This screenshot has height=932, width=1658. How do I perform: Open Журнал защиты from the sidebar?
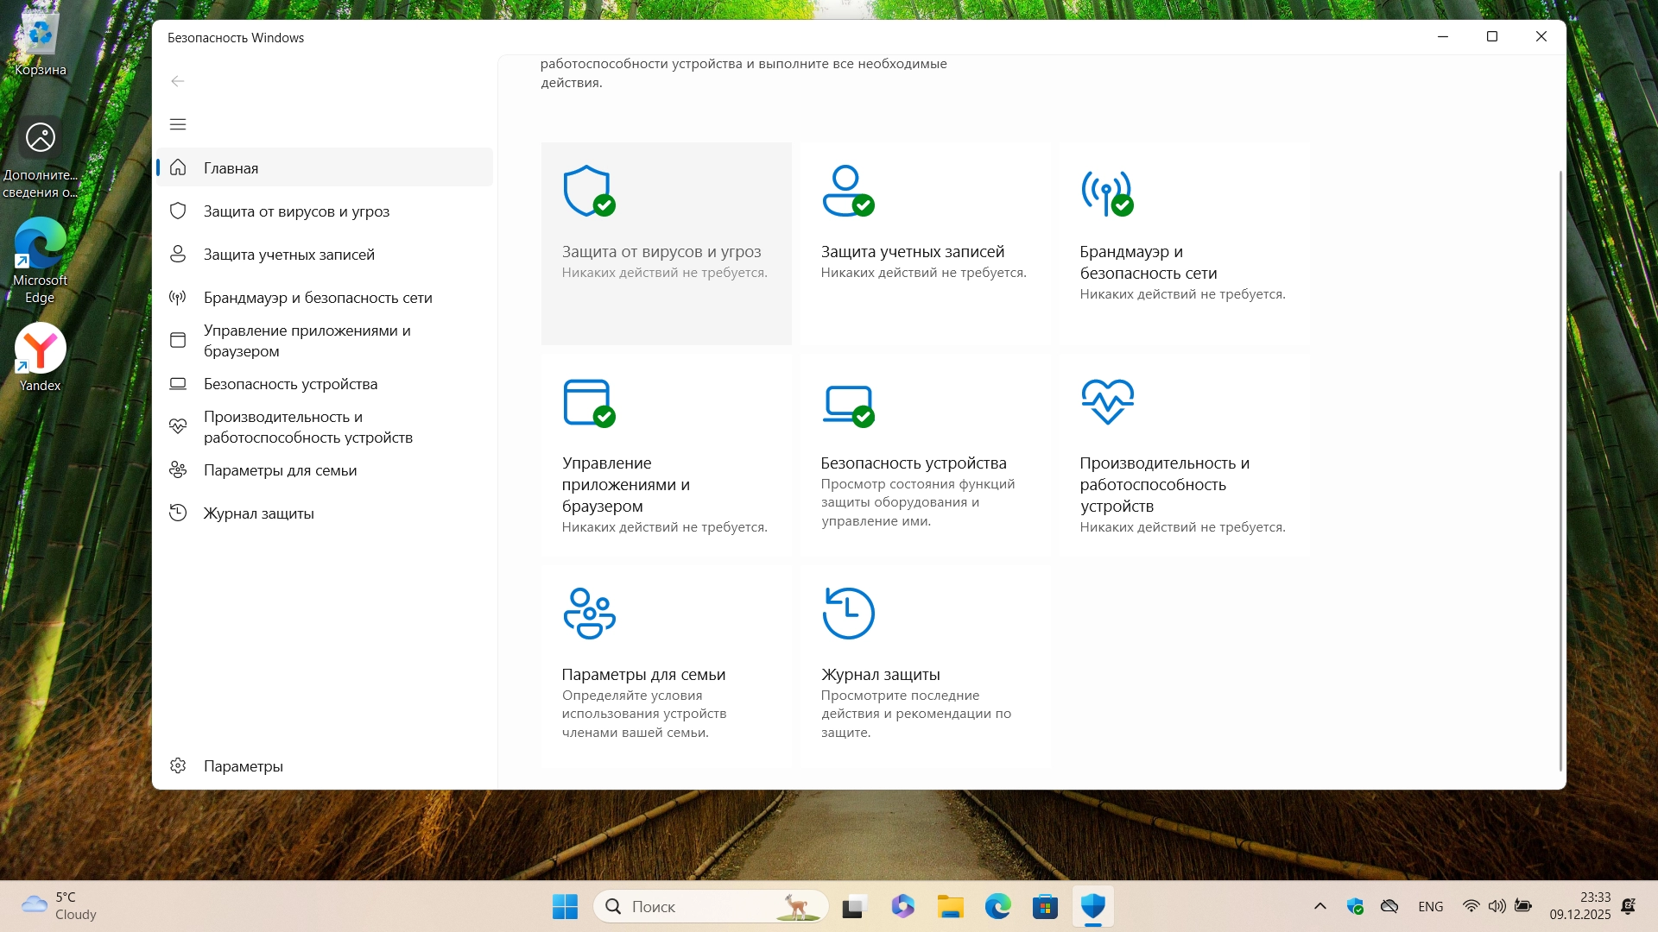coord(258,513)
